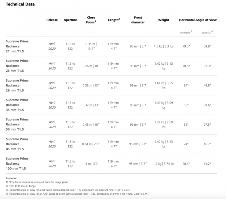Click the Aperture column header
This screenshot has height=199, width=226.
click(70, 20)
